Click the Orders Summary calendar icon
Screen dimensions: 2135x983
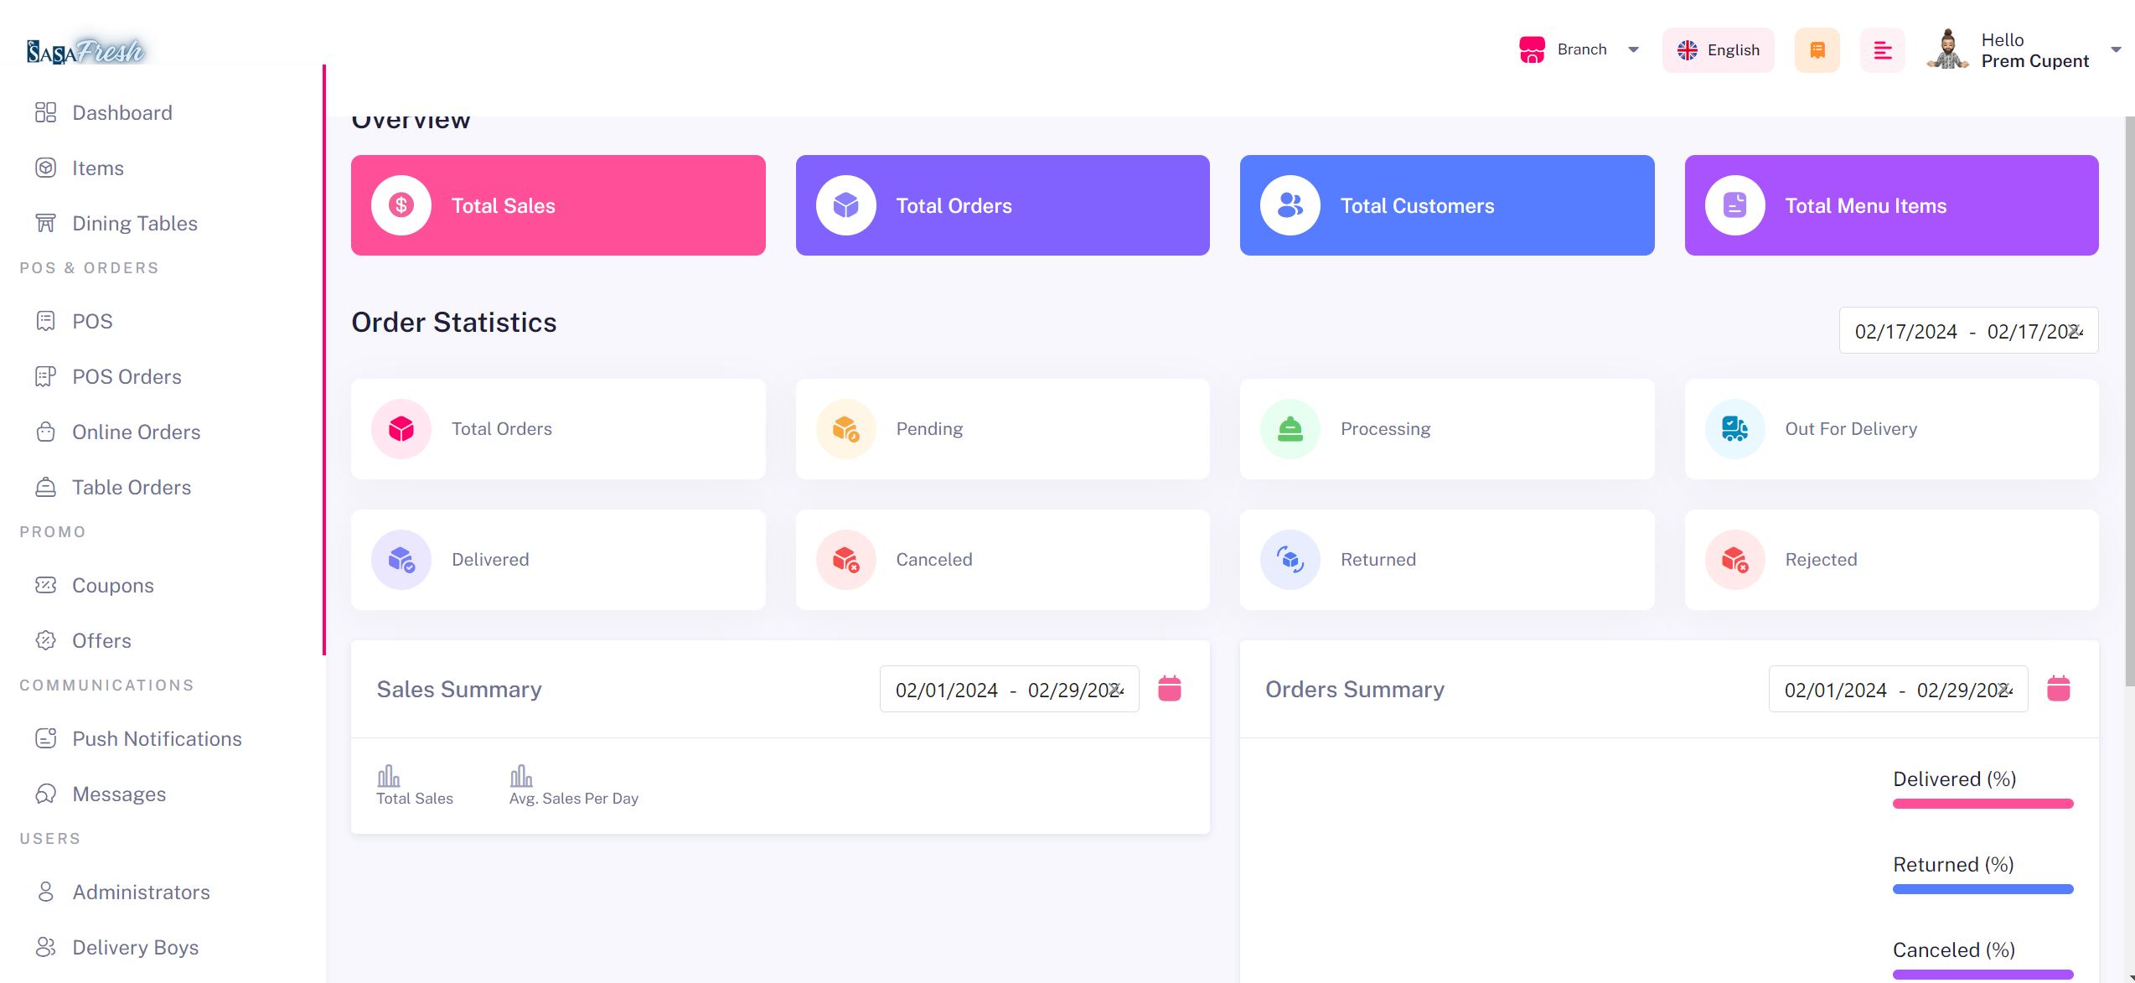point(2058,689)
